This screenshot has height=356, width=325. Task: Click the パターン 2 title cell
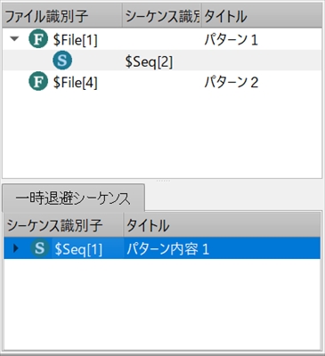point(231,83)
